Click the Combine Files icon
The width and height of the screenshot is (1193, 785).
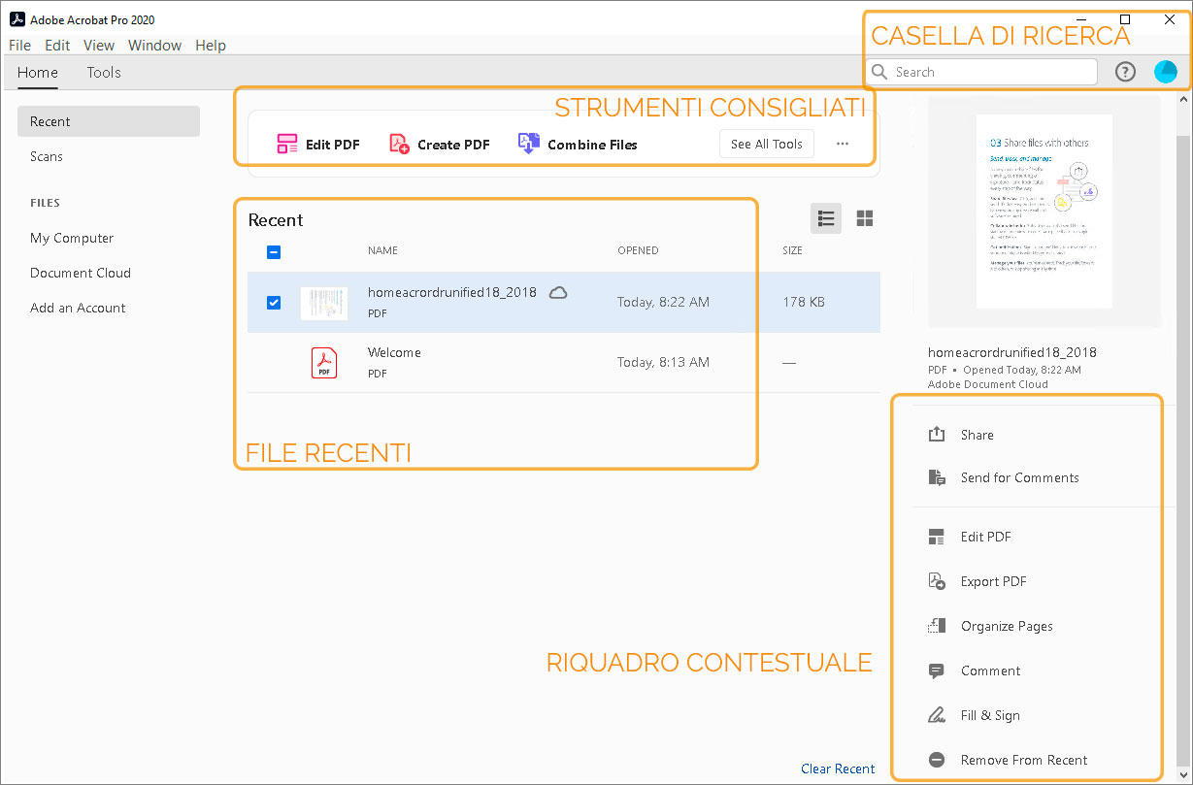[529, 144]
